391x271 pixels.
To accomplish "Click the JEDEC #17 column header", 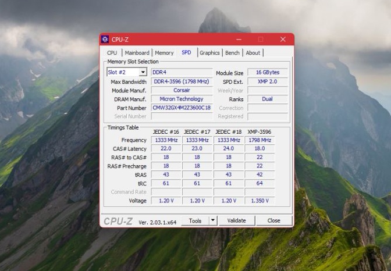I will pos(197,132).
